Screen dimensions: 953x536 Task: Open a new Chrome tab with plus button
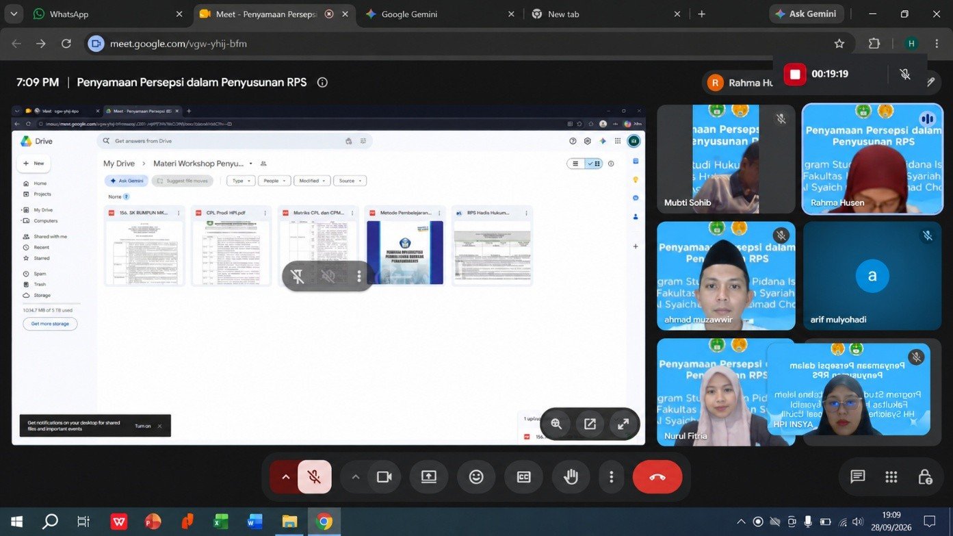[701, 14]
